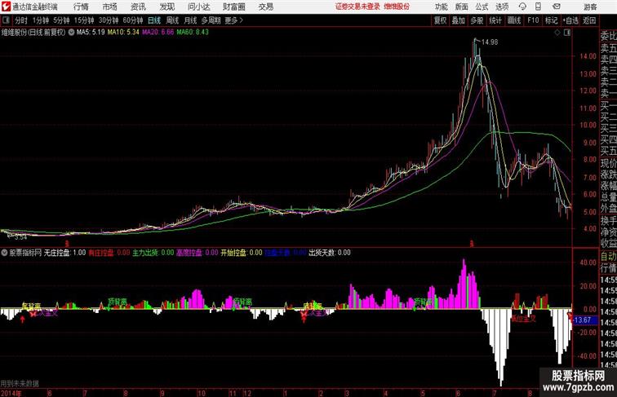The height and width of the screenshot is (397, 617).
Task: Click the 出货天数 indicator label
Action: [322, 253]
